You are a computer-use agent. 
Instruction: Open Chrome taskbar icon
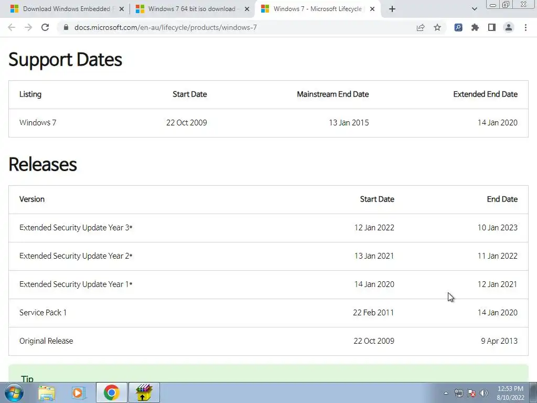111,393
